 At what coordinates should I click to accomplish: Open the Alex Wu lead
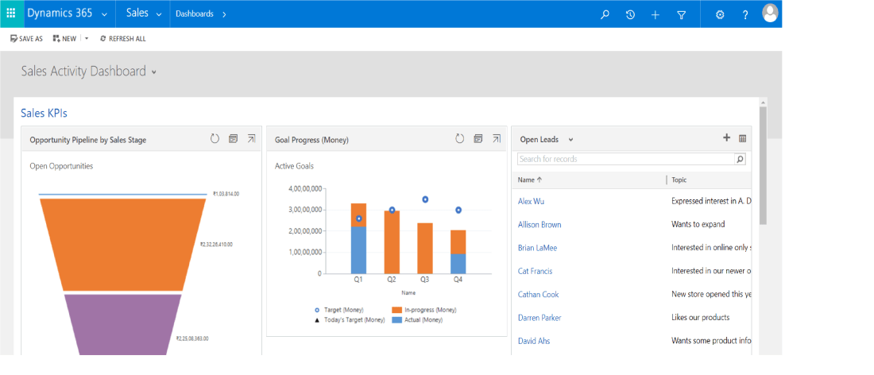531,202
